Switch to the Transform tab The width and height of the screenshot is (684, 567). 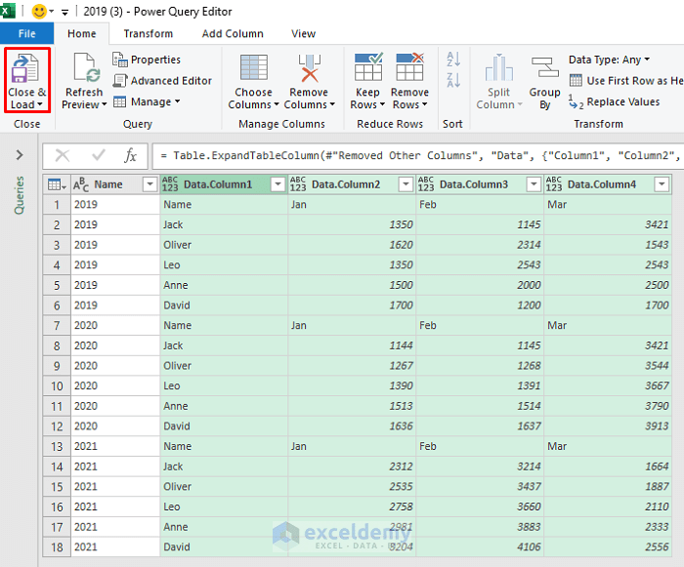[148, 33]
